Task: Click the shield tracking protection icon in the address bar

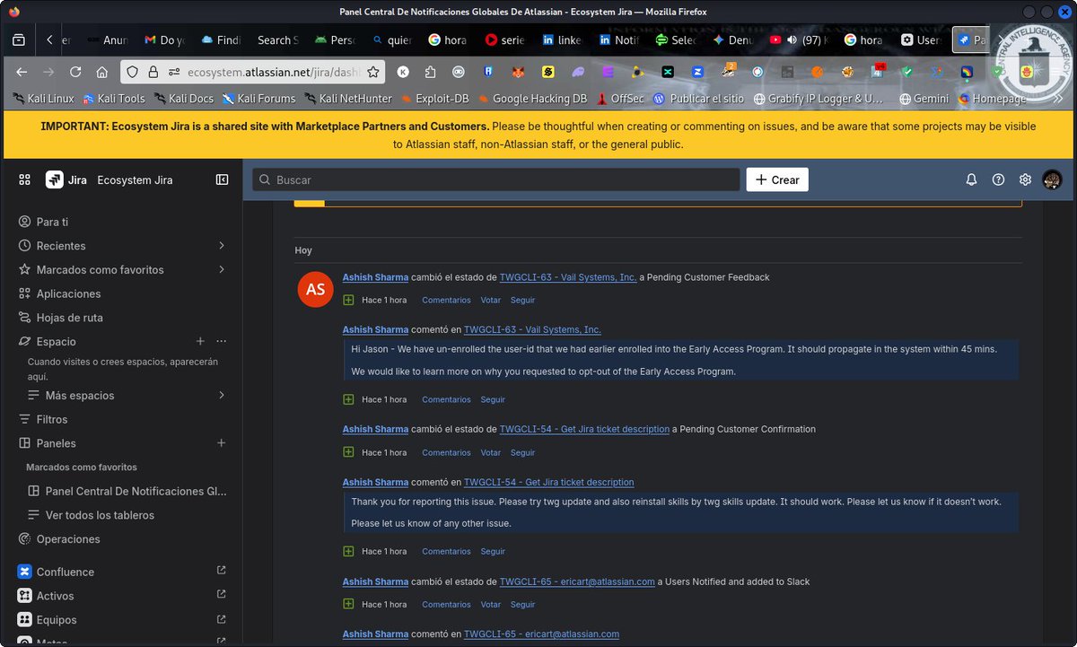Action: pyautogui.click(x=132, y=72)
